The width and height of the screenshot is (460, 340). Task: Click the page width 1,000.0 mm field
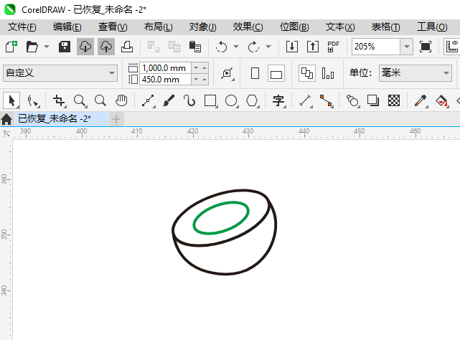pos(165,68)
